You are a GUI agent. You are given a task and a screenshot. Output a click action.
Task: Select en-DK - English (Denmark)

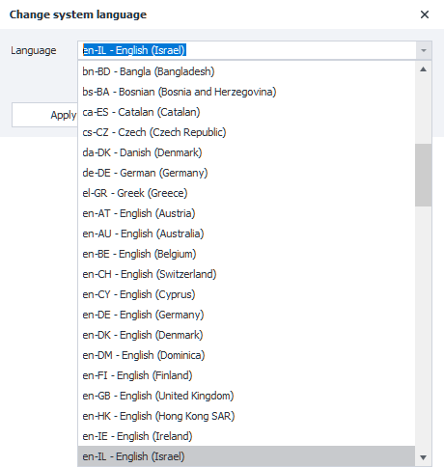[246, 335]
